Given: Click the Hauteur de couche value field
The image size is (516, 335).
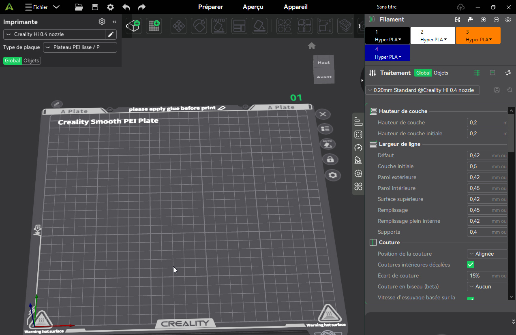Looking at the screenshot, I should point(487,122).
